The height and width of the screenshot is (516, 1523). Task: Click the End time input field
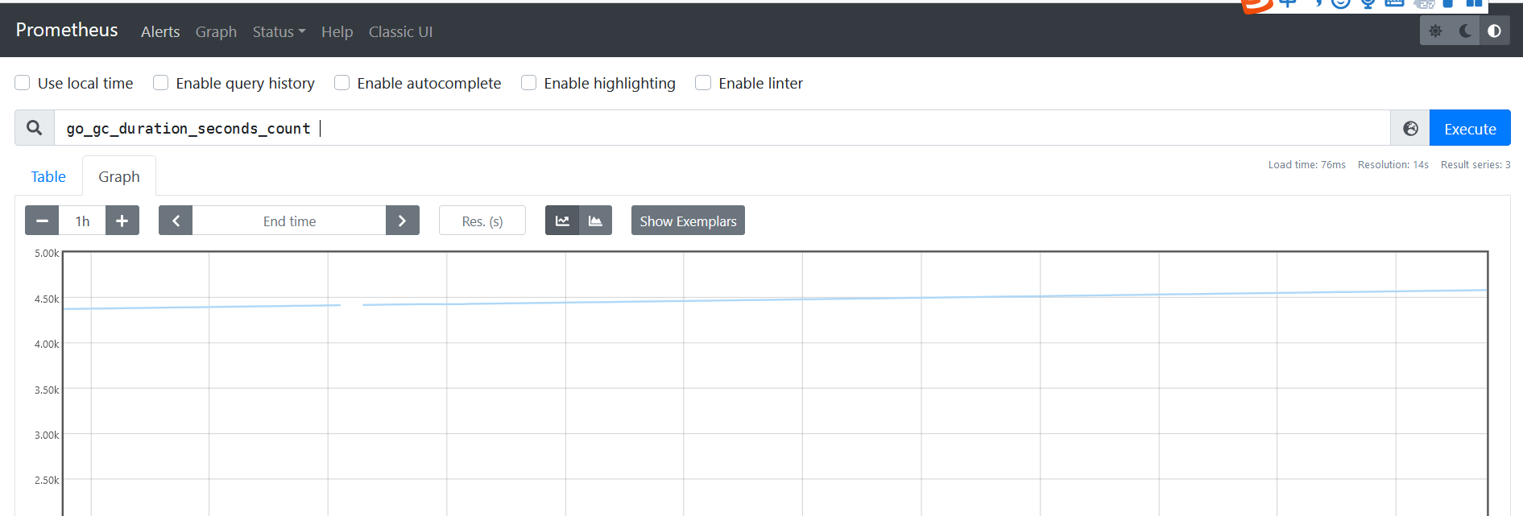pos(289,221)
